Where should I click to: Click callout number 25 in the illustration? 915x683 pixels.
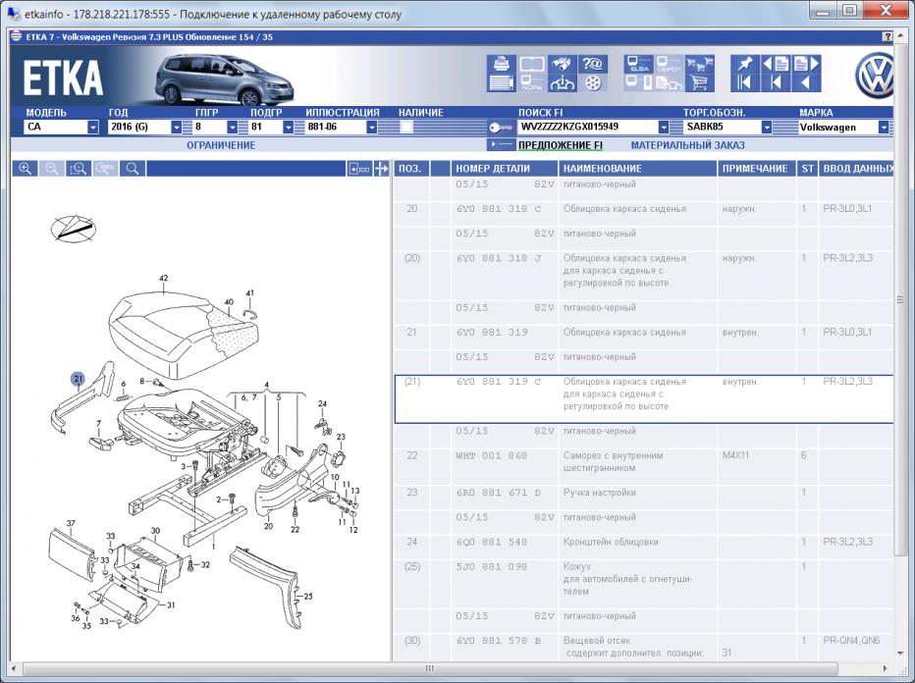coord(308,596)
